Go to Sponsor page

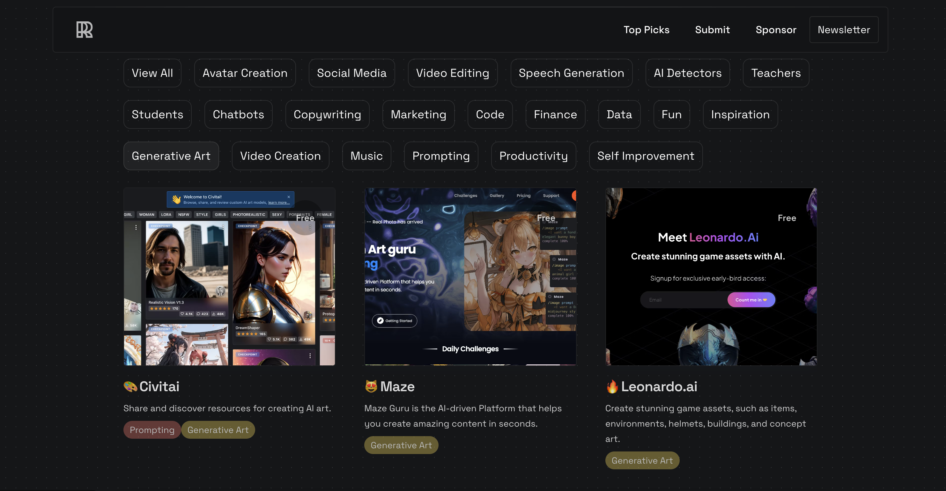[x=776, y=30]
